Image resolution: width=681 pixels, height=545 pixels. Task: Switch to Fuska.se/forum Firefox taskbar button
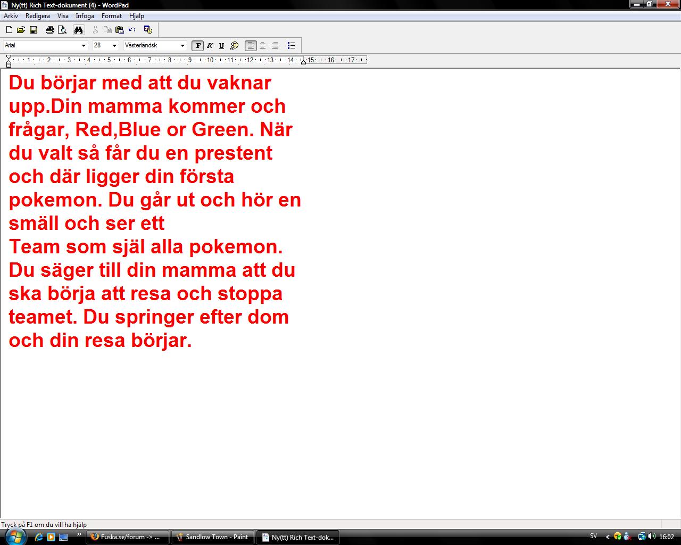pos(128,537)
